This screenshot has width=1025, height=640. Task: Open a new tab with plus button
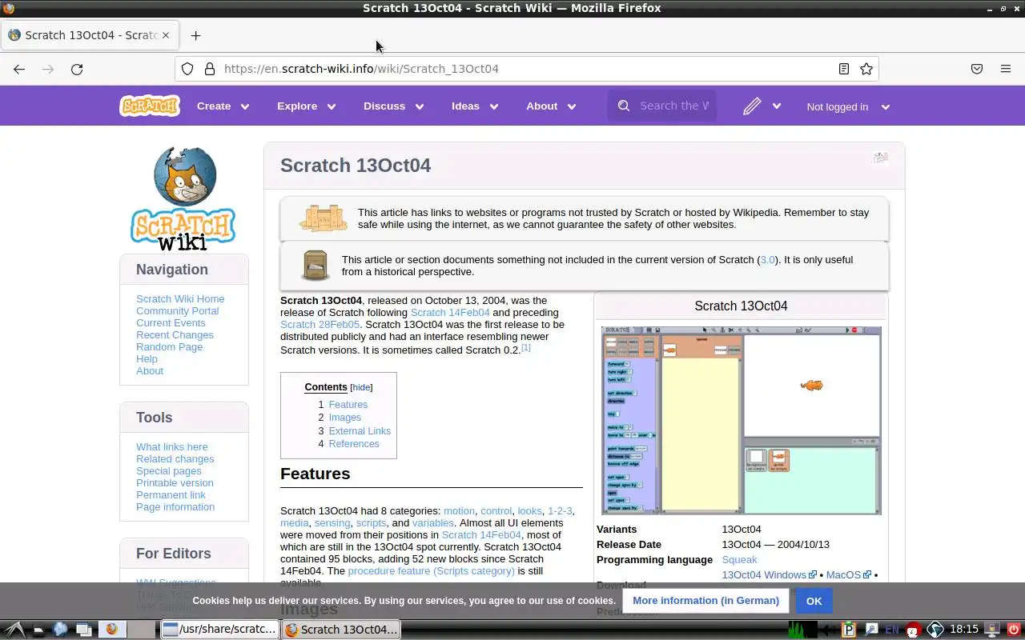click(195, 35)
